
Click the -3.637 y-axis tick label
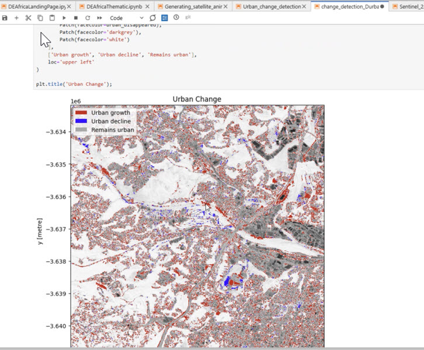pos(56,229)
